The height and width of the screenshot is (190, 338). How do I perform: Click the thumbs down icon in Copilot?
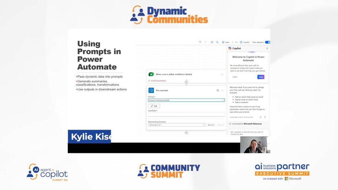tap(265, 117)
